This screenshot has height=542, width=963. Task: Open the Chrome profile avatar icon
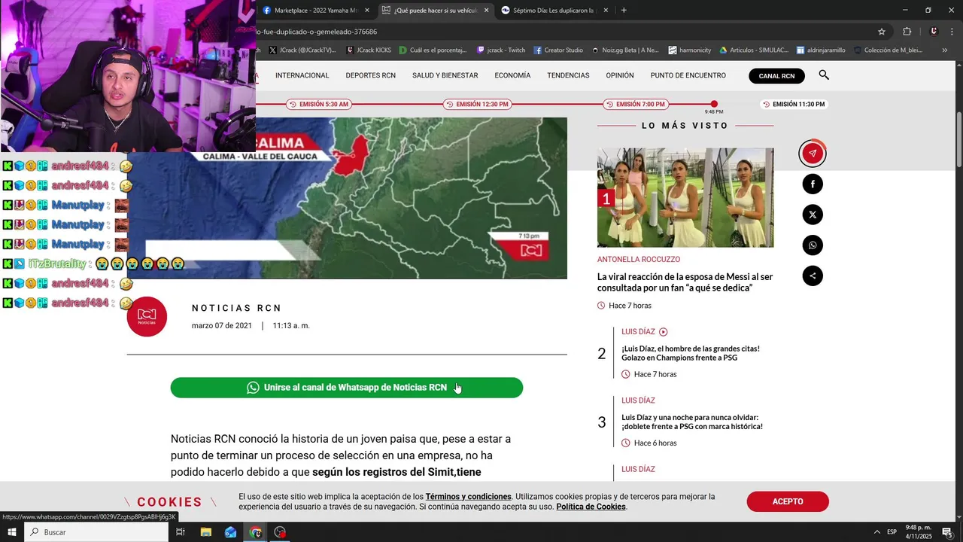click(x=934, y=32)
